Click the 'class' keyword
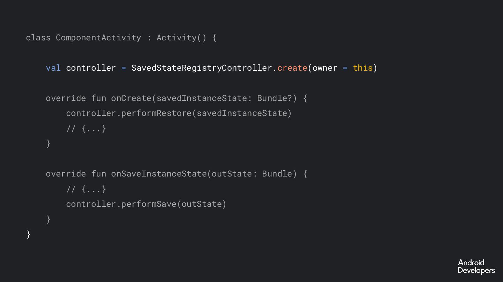The image size is (503, 282). (x=38, y=38)
